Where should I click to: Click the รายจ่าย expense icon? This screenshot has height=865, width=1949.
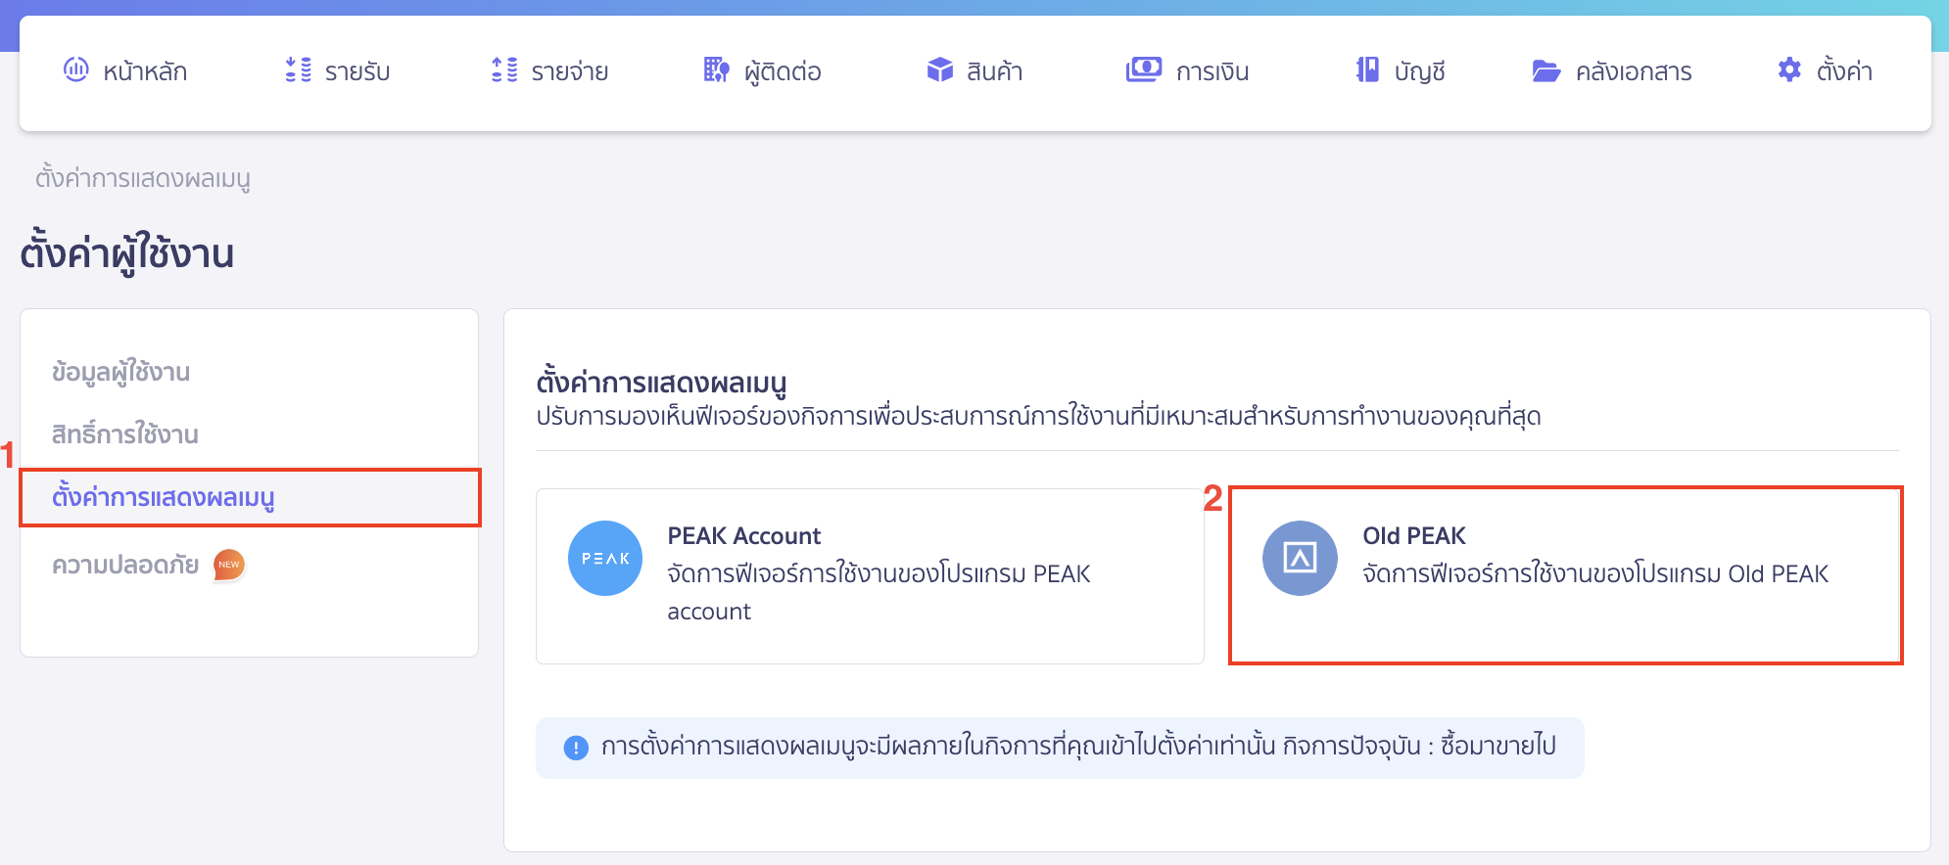click(x=504, y=69)
